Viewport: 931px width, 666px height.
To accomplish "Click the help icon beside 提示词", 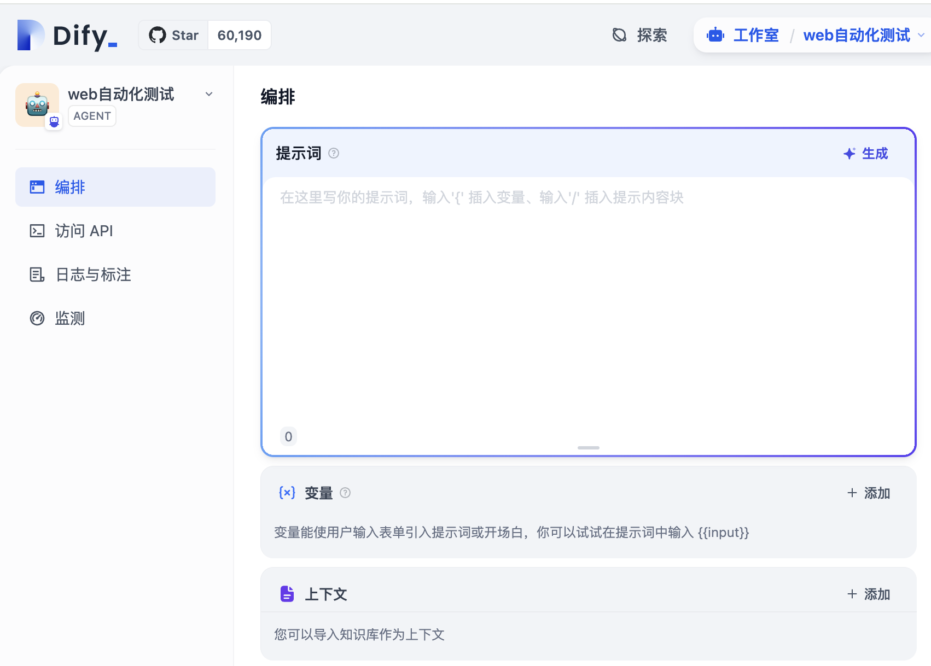I will [x=334, y=154].
